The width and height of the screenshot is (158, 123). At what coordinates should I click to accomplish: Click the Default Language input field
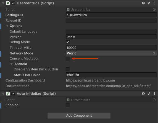[111, 31]
